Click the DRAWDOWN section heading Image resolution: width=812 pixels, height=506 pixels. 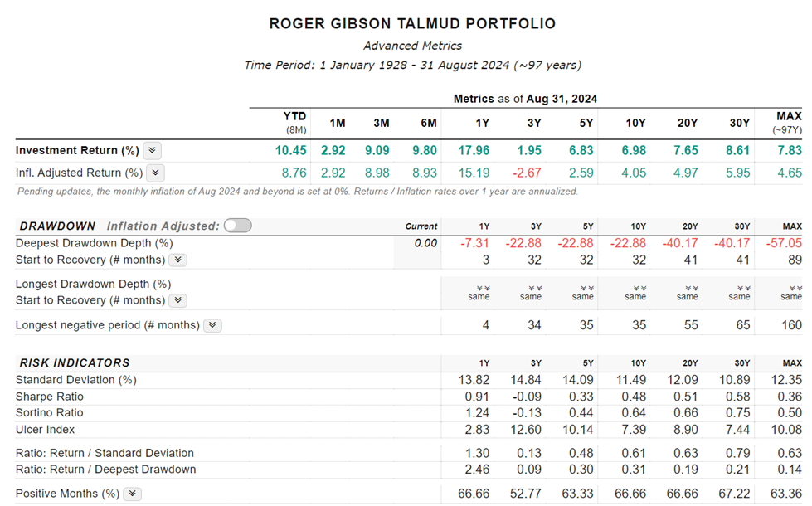[57, 226]
